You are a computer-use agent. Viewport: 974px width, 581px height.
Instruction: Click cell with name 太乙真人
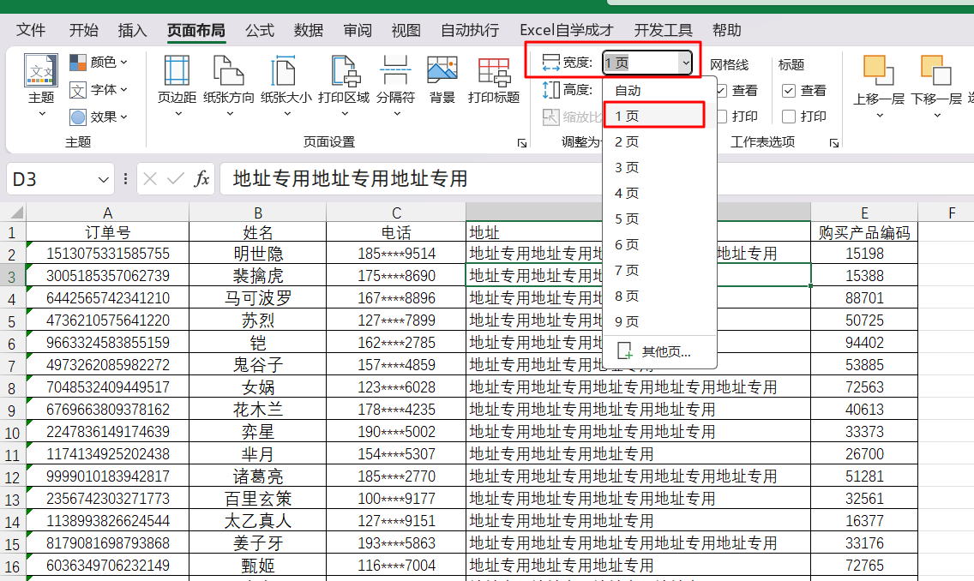click(x=258, y=521)
